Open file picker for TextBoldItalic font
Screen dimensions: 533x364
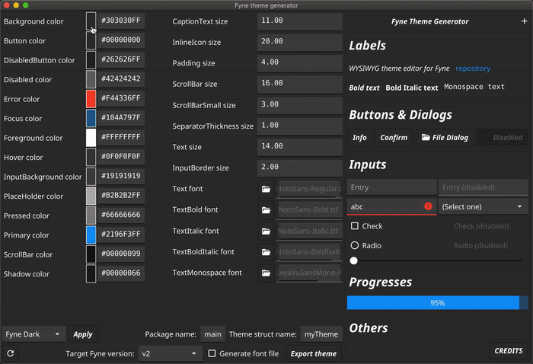point(266,252)
